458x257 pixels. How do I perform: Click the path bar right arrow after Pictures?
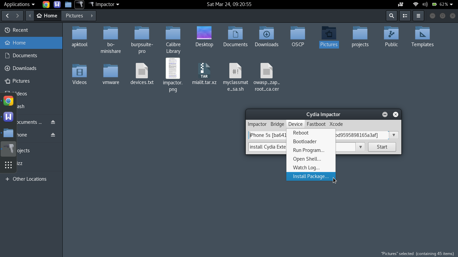(x=92, y=16)
